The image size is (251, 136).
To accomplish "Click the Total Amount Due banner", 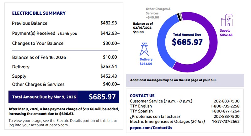I will coord(64,97).
